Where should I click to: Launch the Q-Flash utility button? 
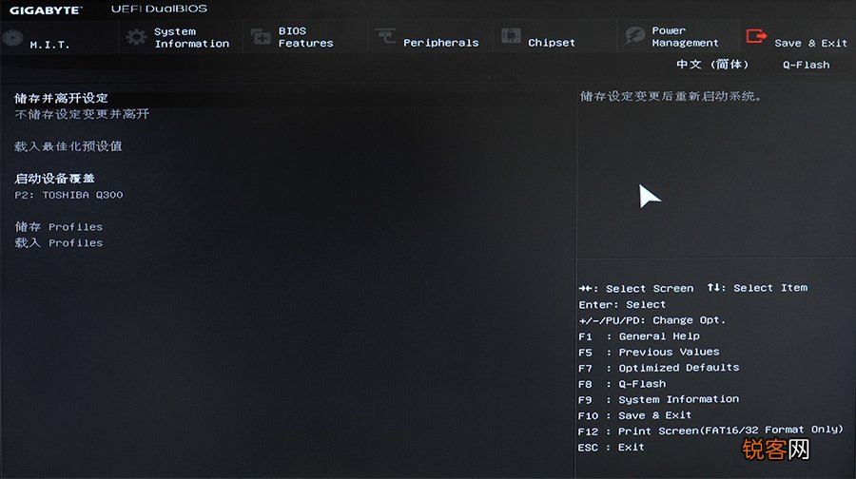[x=806, y=65]
